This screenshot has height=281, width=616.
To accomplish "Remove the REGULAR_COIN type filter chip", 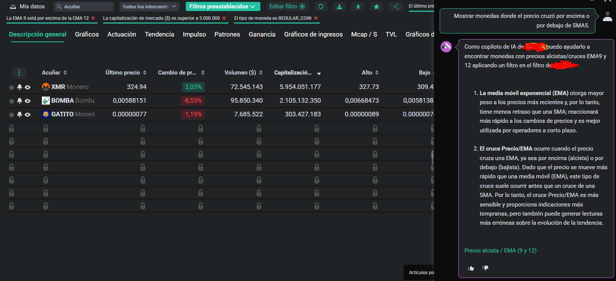I will pos(316,18).
